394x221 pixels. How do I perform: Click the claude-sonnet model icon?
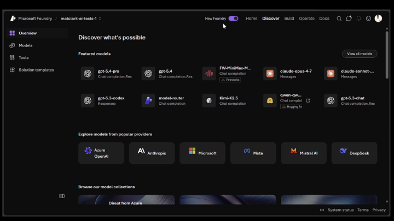coord(331,74)
